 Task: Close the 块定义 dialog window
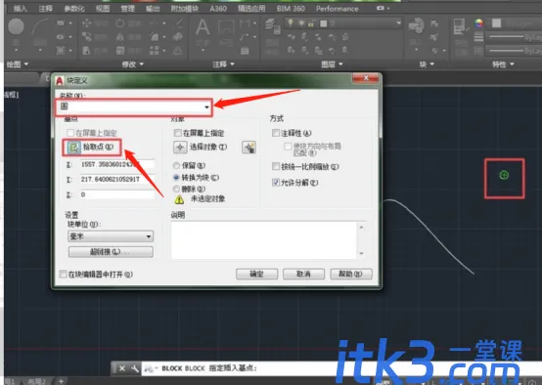pos(366,78)
